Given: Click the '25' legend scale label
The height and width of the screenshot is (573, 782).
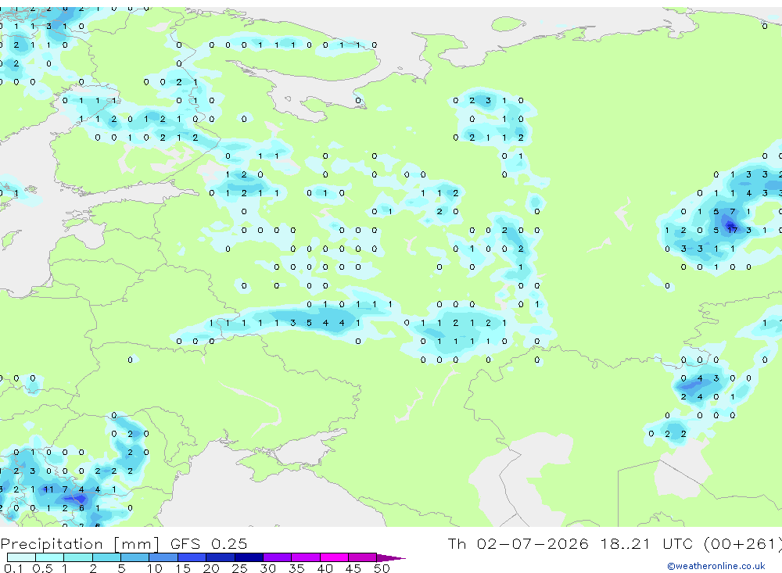Looking at the screenshot, I should (x=239, y=568).
